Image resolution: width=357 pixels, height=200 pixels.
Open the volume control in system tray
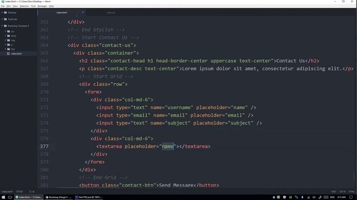coord(314,197)
